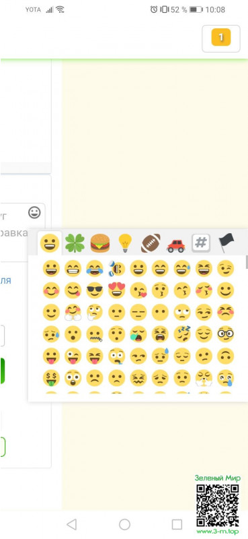Open the emoji picker smiley button
Viewport: 248px width, 539px height.
[34, 213]
